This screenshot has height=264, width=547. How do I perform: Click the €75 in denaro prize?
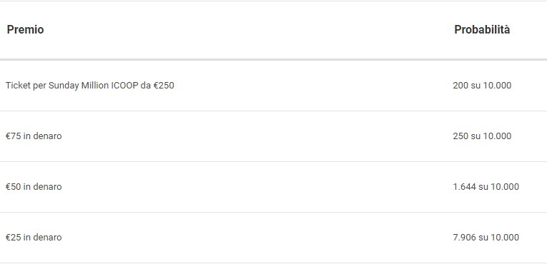tap(34, 136)
